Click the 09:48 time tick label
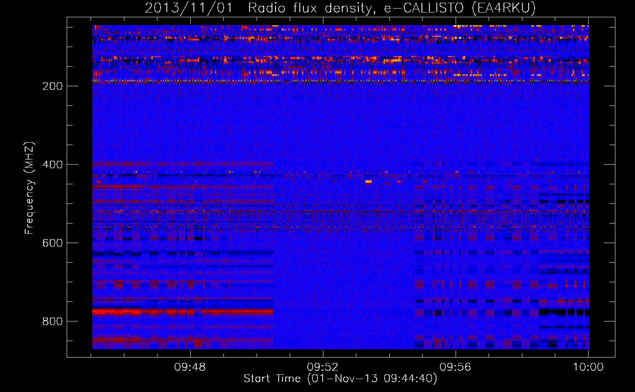 (x=190, y=367)
